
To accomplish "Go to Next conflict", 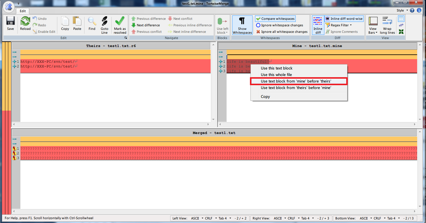I will (x=180, y=19).
